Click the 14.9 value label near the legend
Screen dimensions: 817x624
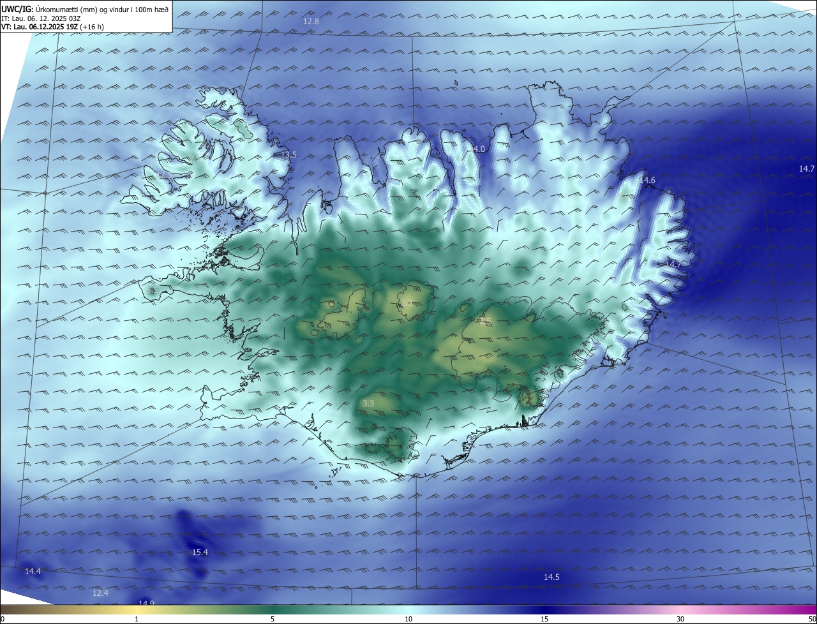(146, 603)
